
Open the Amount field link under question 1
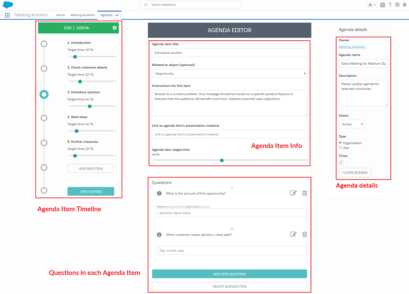click(x=205, y=207)
